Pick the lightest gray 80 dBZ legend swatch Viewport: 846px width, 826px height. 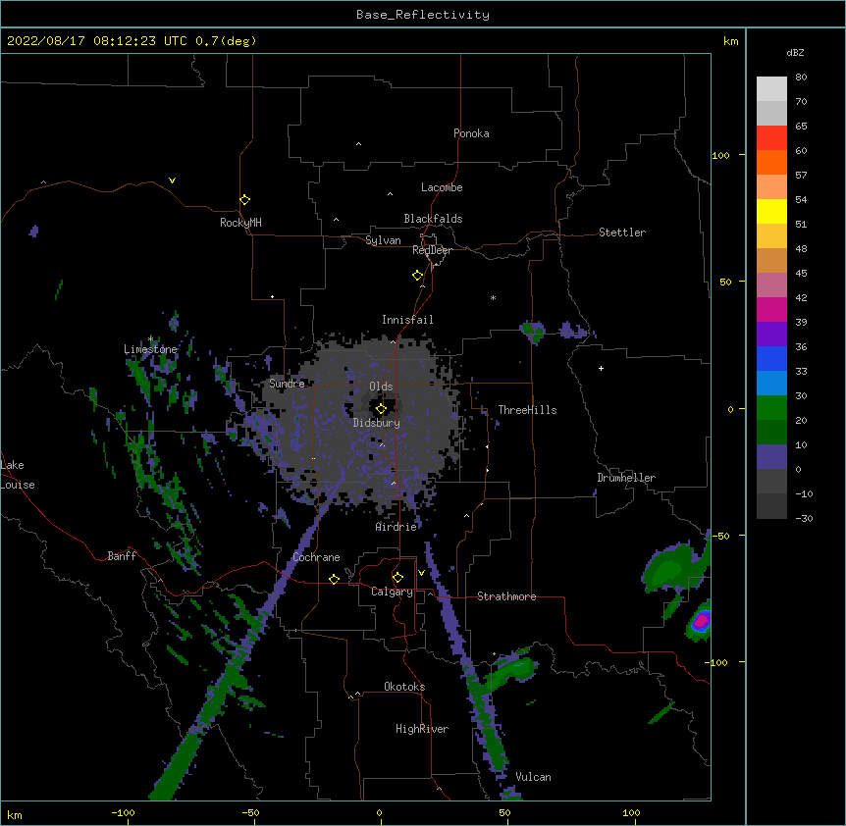coord(771,88)
